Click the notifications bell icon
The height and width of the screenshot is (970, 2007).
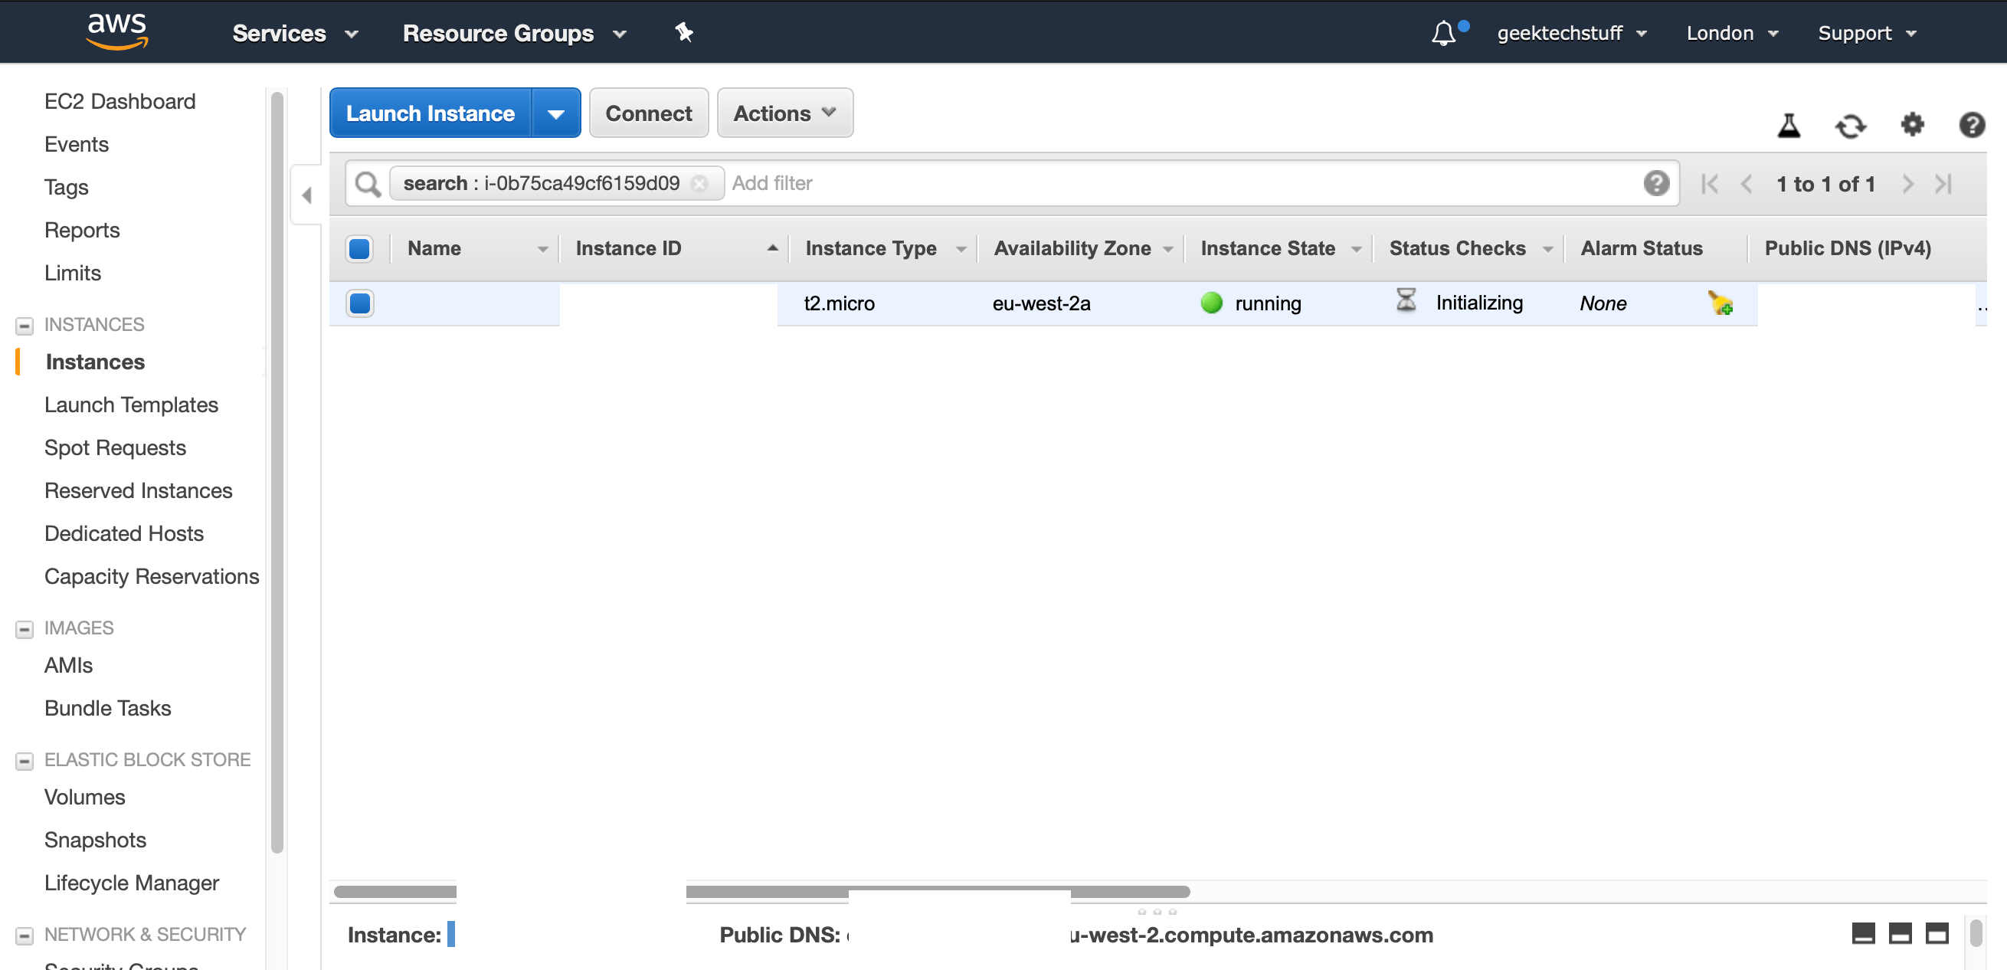(x=1443, y=34)
